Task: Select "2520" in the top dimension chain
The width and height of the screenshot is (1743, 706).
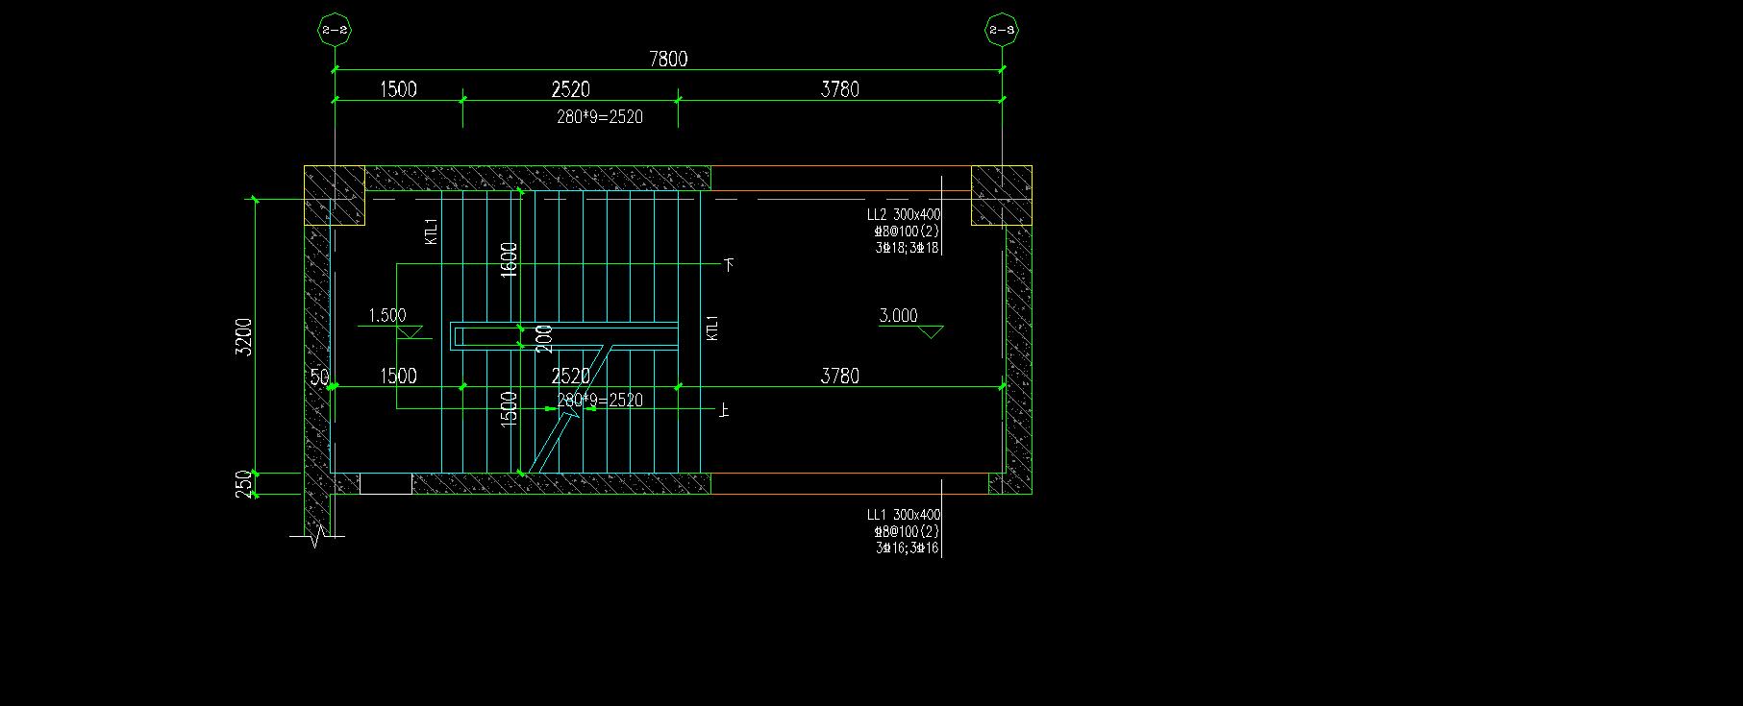Action: click(x=570, y=89)
